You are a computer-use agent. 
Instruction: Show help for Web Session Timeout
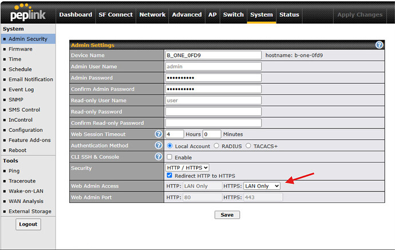pyautogui.click(x=159, y=134)
